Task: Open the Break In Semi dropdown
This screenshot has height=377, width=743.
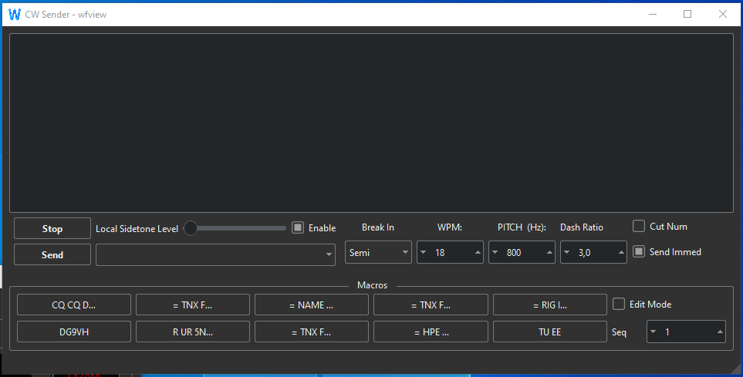Action: click(378, 252)
